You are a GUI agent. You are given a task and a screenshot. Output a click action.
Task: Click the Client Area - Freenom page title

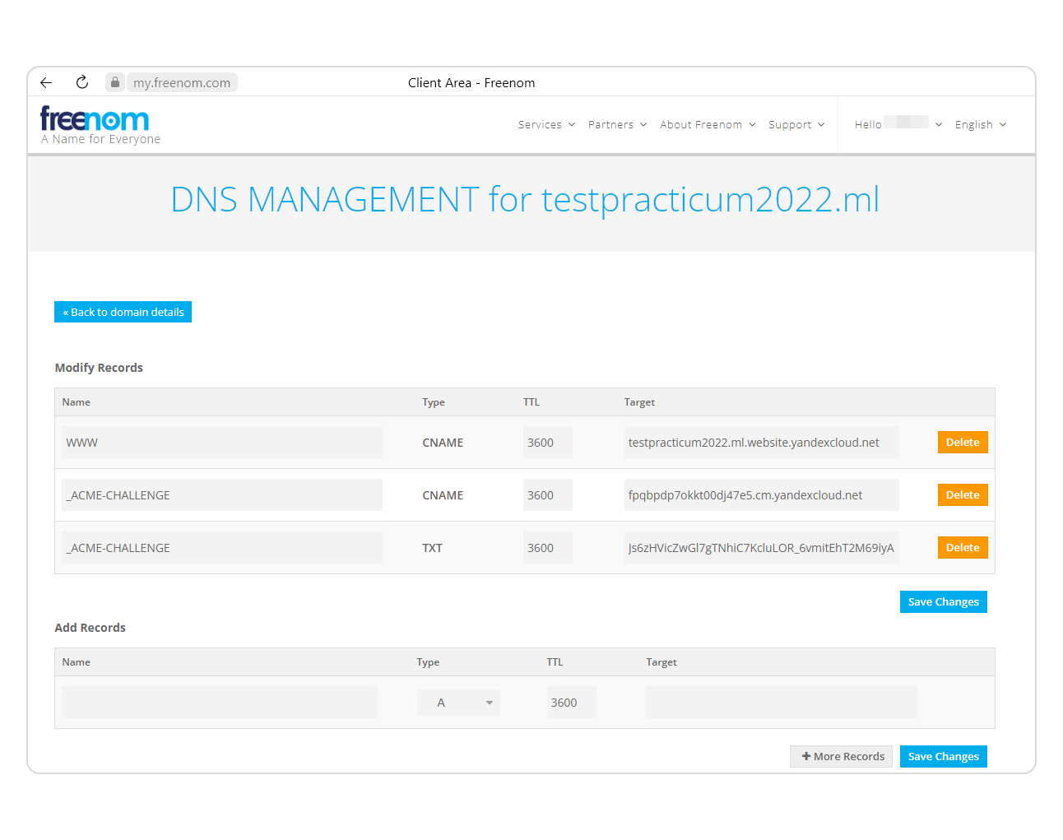pyautogui.click(x=471, y=82)
